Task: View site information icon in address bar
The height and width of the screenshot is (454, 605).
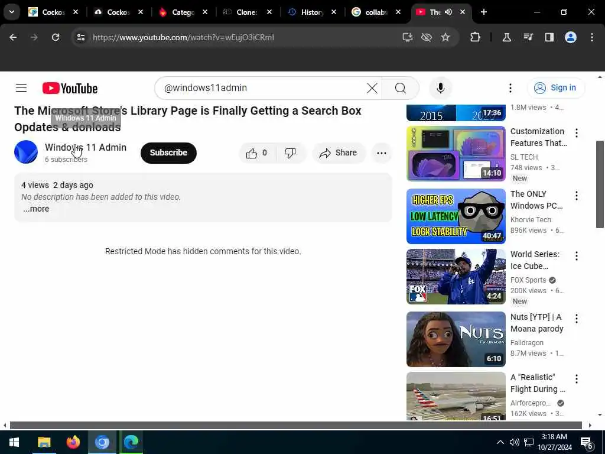Action: (80, 37)
